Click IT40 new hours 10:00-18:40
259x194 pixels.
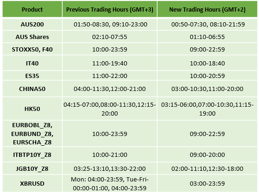[x=207, y=63]
